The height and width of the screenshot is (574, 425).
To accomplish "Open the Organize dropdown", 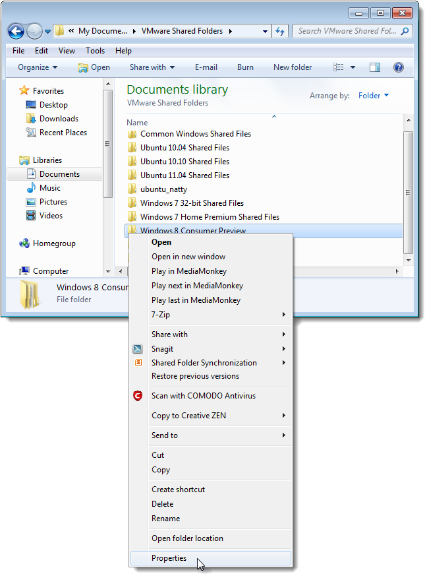I will point(38,67).
